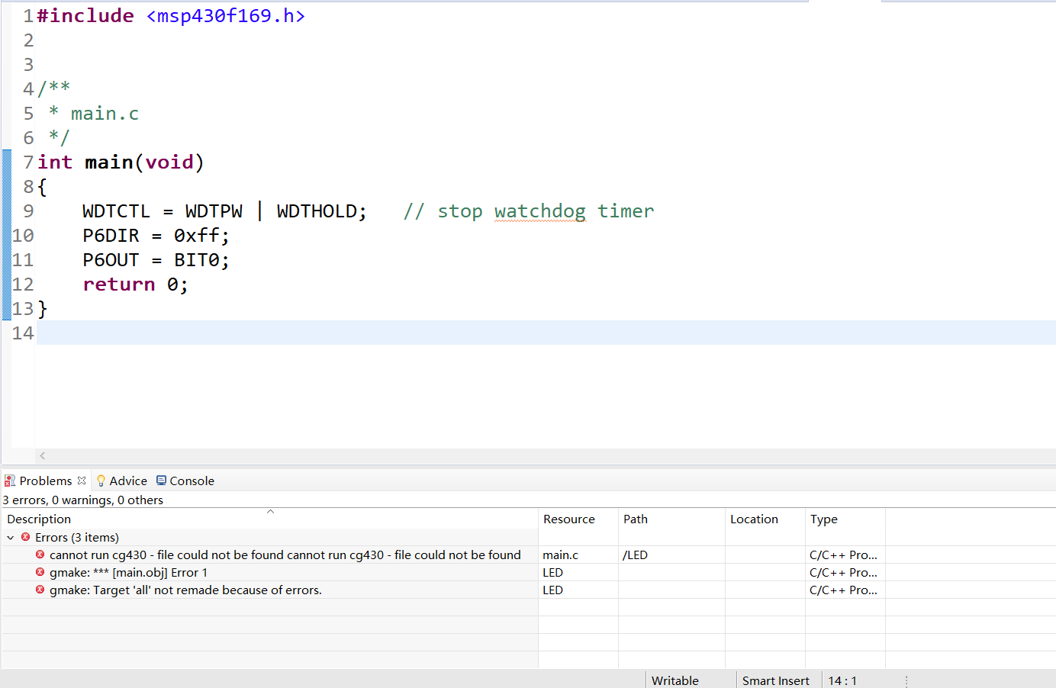Click the 'P6DIR = 0xff;' line

[x=156, y=236]
